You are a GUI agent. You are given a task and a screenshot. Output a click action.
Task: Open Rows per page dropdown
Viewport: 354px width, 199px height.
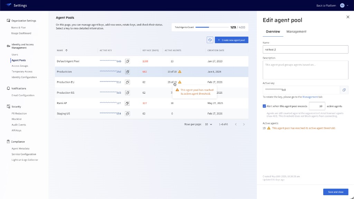pyautogui.click(x=208, y=124)
